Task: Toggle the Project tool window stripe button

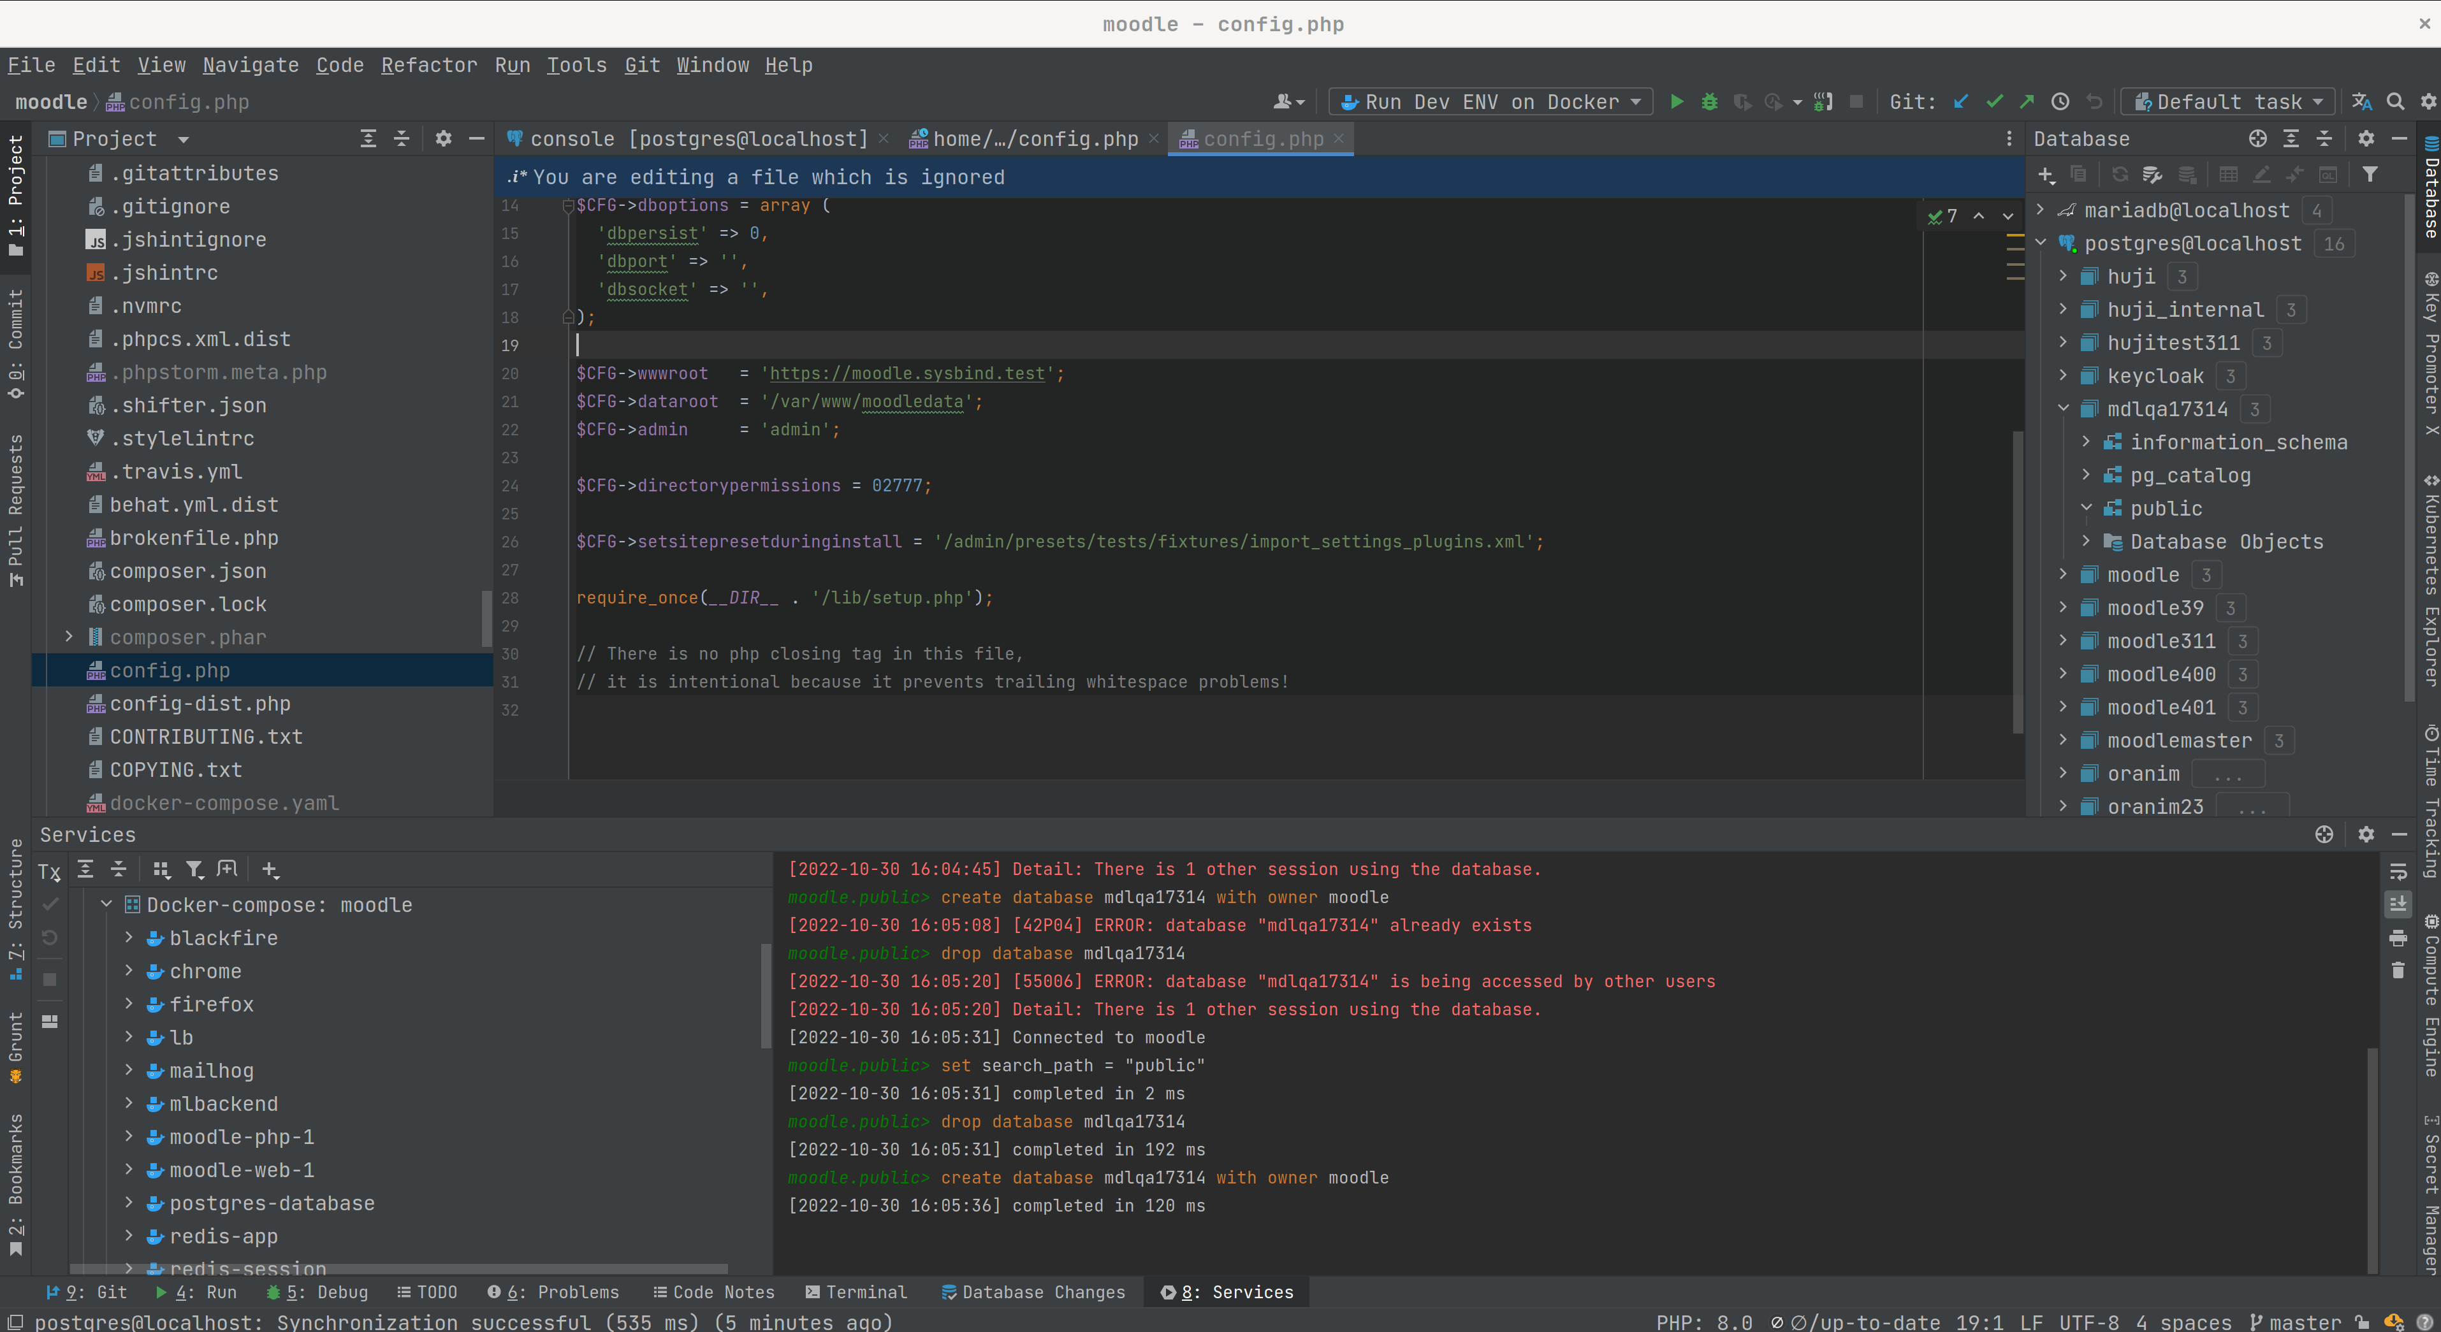Action: [15, 195]
